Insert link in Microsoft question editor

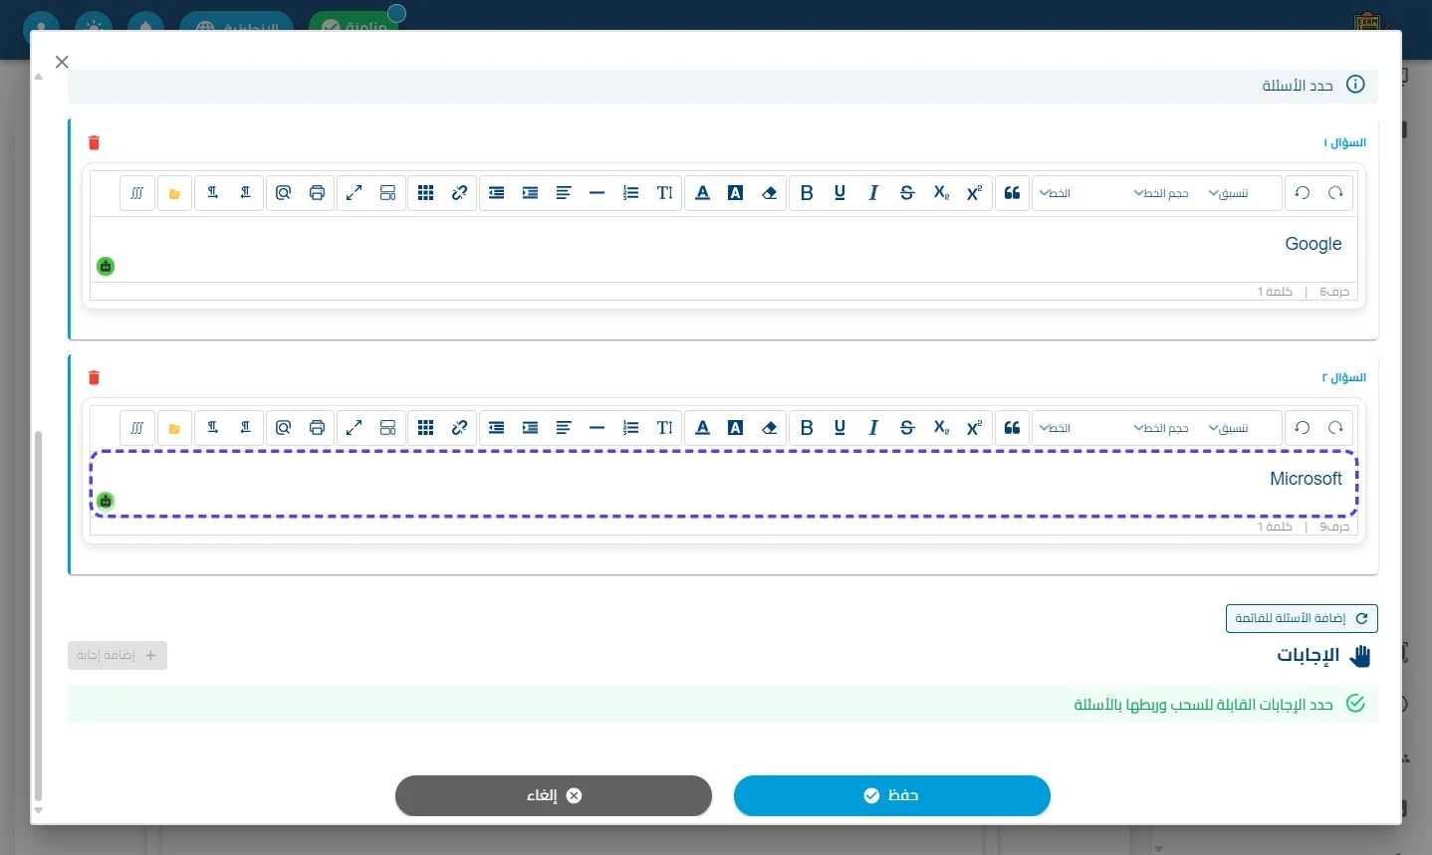pyautogui.click(x=459, y=428)
